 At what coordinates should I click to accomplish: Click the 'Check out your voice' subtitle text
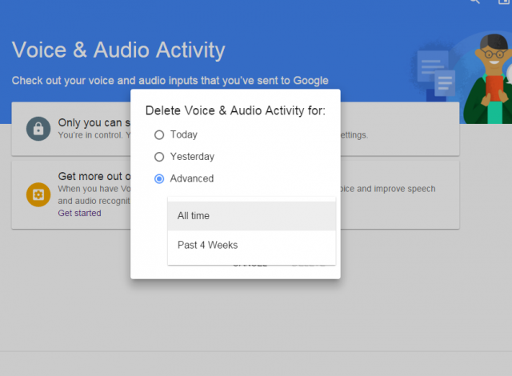click(170, 80)
